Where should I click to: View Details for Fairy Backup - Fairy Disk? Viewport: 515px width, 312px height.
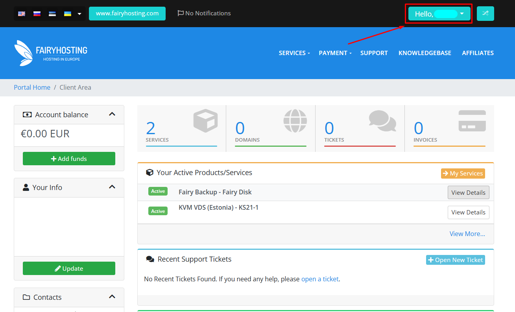(x=468, y=192)
